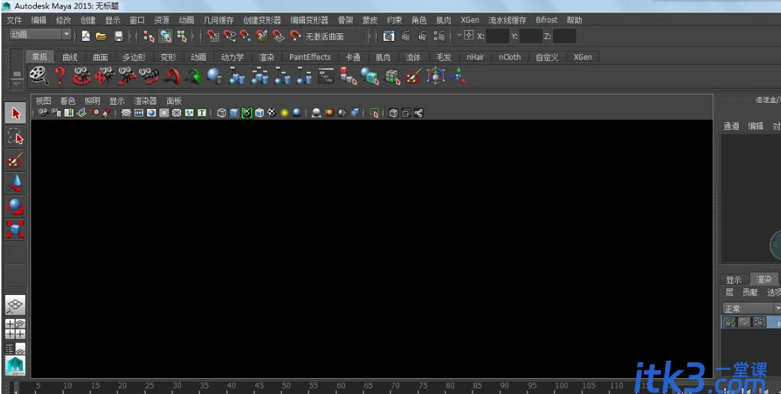781x394 pixels.
Task: Open the Render View window icon
Action: tap(389, 36)
